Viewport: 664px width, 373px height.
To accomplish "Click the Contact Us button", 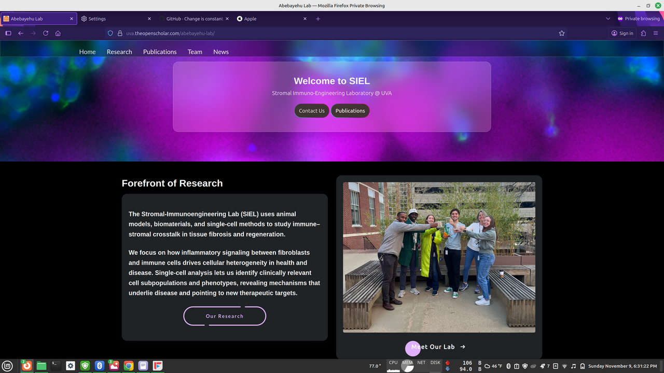I will [x=312, y=111].
